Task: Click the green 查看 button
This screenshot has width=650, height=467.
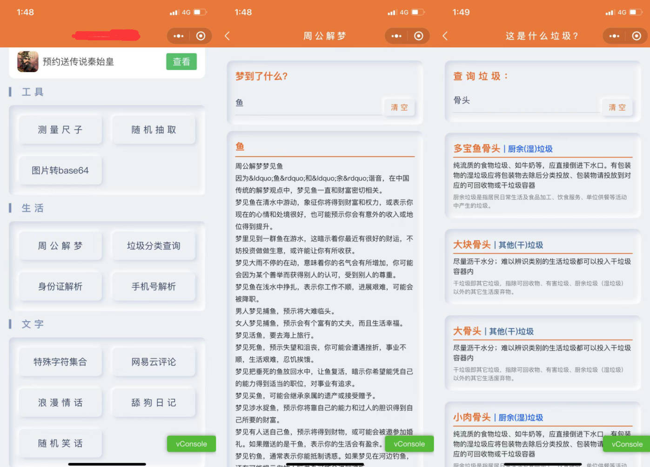Action: [181, 61]
